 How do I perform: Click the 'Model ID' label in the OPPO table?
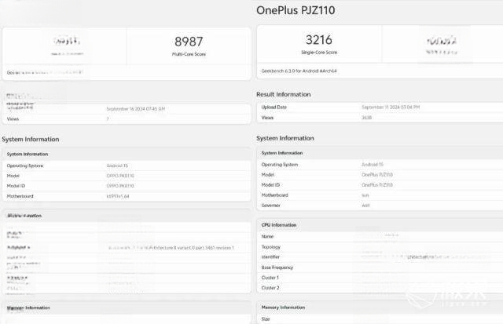pos(16,186)
